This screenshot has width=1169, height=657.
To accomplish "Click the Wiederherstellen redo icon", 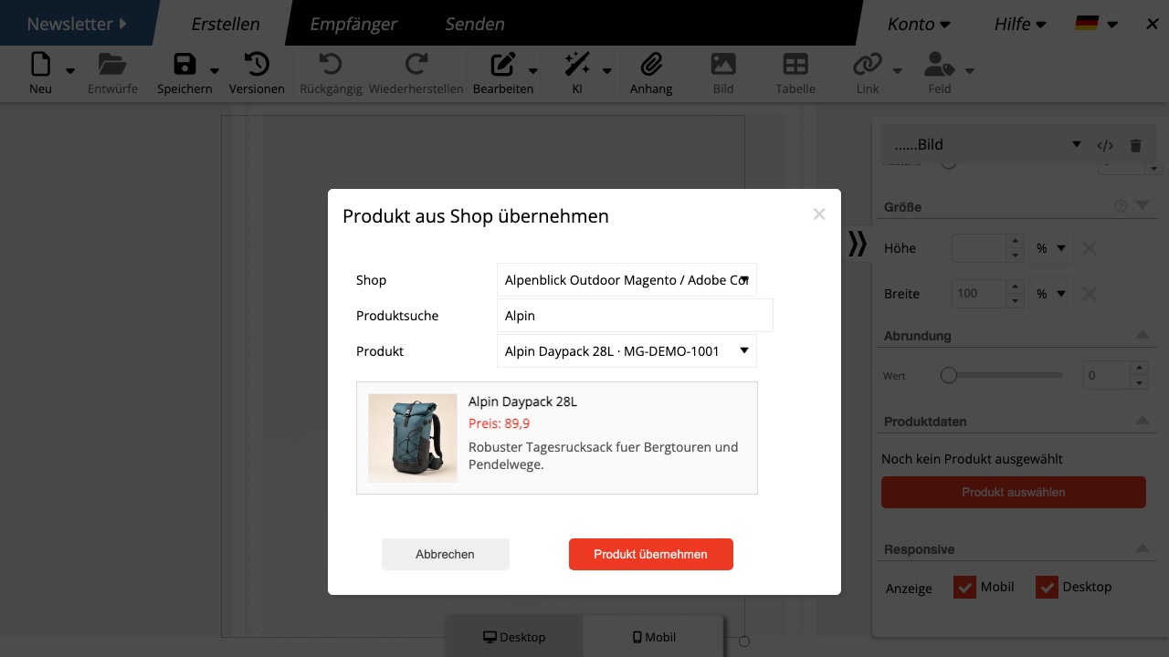I will point(416,64).
